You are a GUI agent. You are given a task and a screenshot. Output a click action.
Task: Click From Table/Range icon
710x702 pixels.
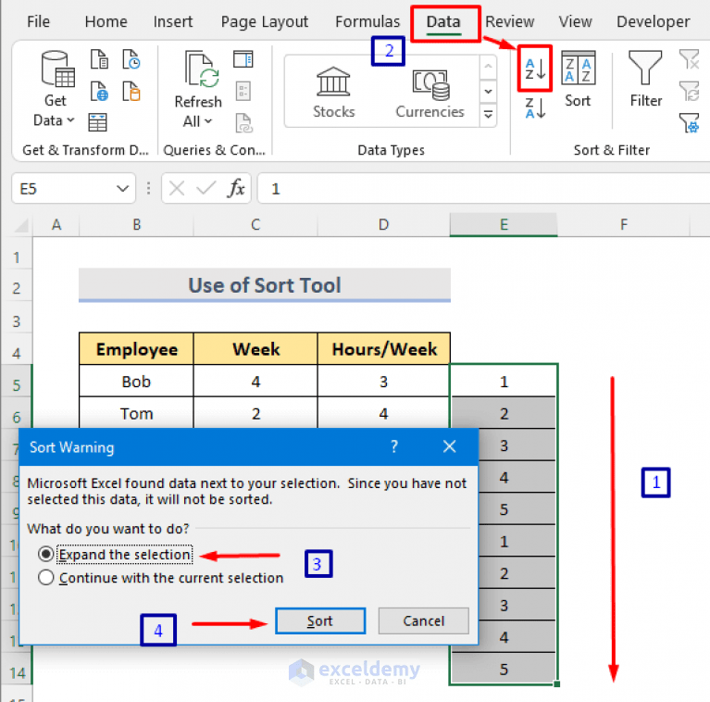coord(97,122)
